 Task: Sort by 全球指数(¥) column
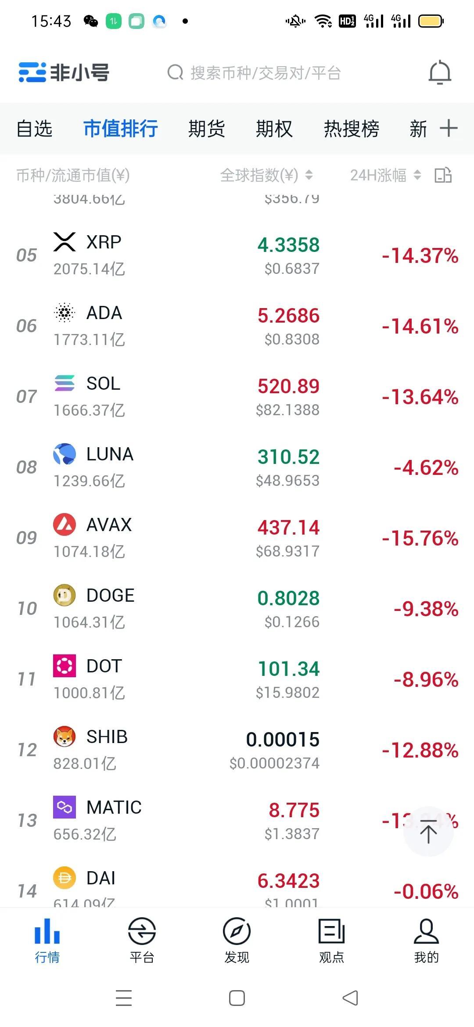pos(266,175)
